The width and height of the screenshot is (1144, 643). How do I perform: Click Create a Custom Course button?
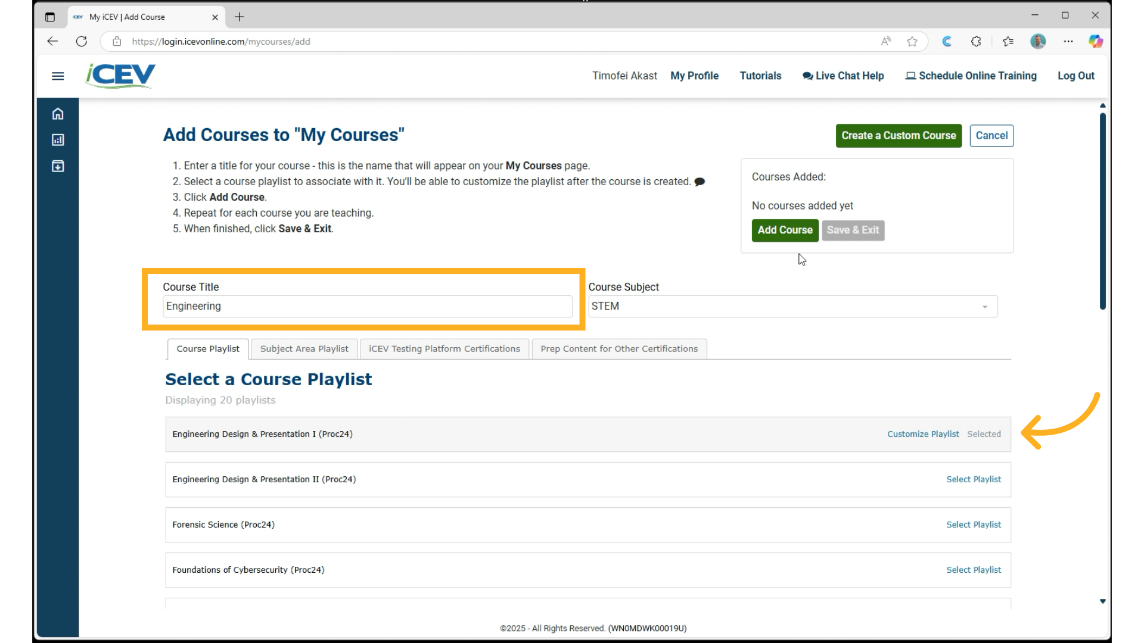[x=899, y=136]
